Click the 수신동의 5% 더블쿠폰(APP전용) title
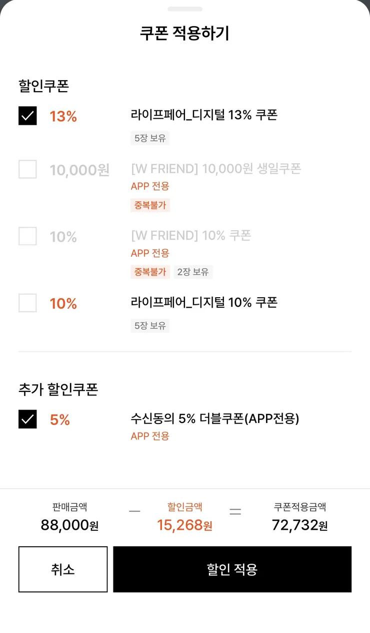370x633 pixels. point(215,418)
